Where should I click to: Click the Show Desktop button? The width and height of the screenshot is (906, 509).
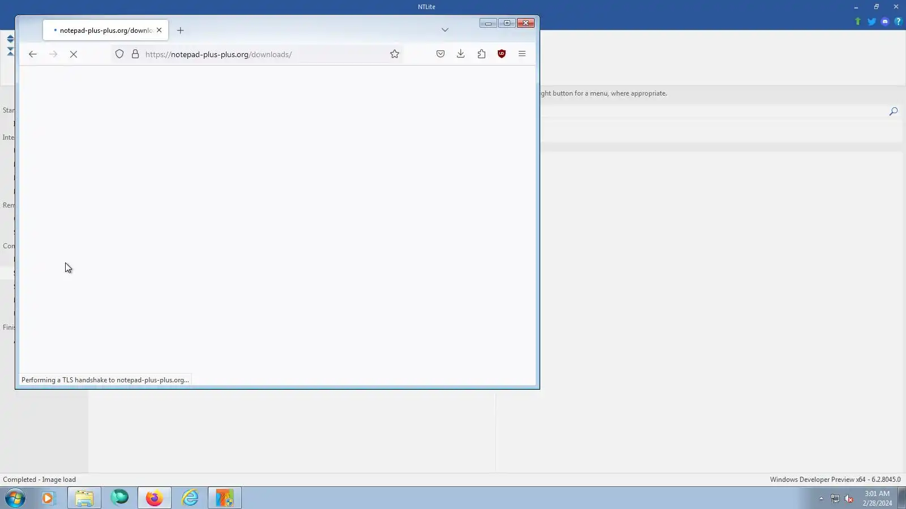click(x=901, y=498)
